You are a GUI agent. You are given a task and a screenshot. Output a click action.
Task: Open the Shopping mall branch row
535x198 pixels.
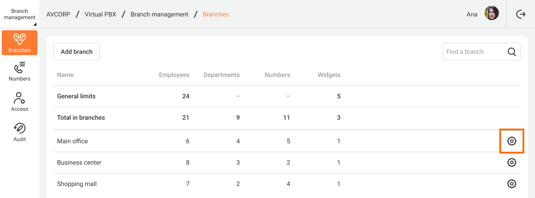[x=287, y=184]
